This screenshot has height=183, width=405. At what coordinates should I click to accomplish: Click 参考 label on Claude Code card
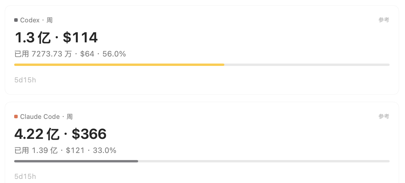click(x=384, y=116)
